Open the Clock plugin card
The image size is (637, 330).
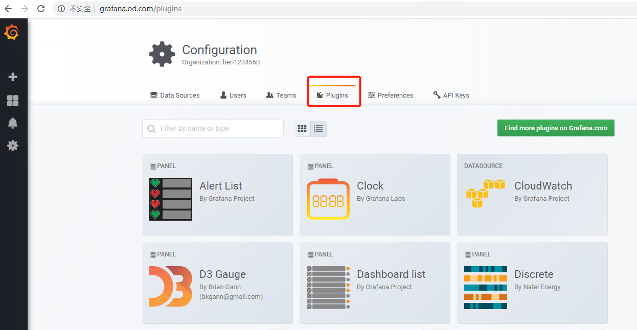374,195
